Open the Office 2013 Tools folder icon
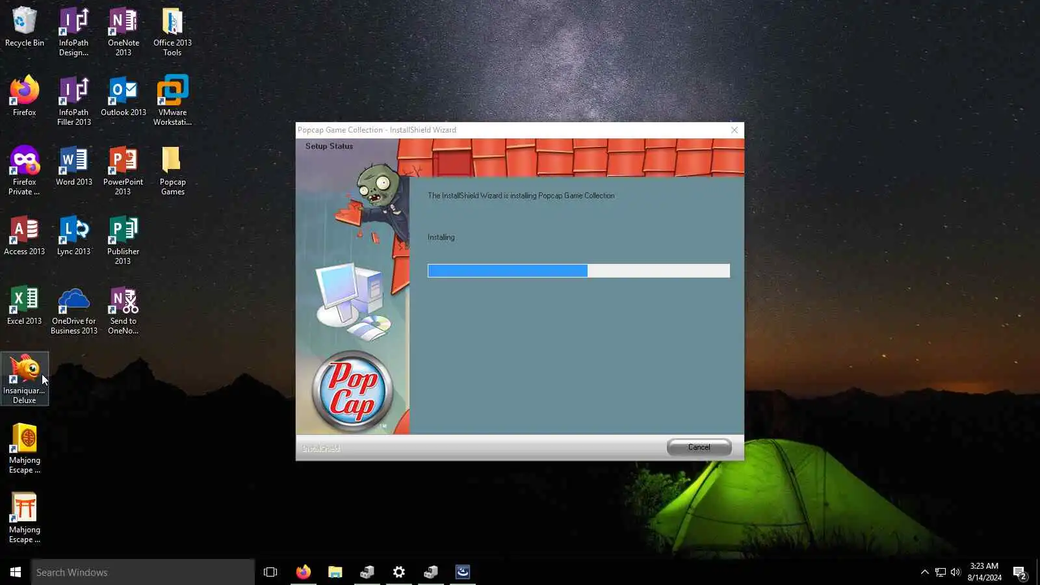The image size is (1040, 585). click(172, 32)
